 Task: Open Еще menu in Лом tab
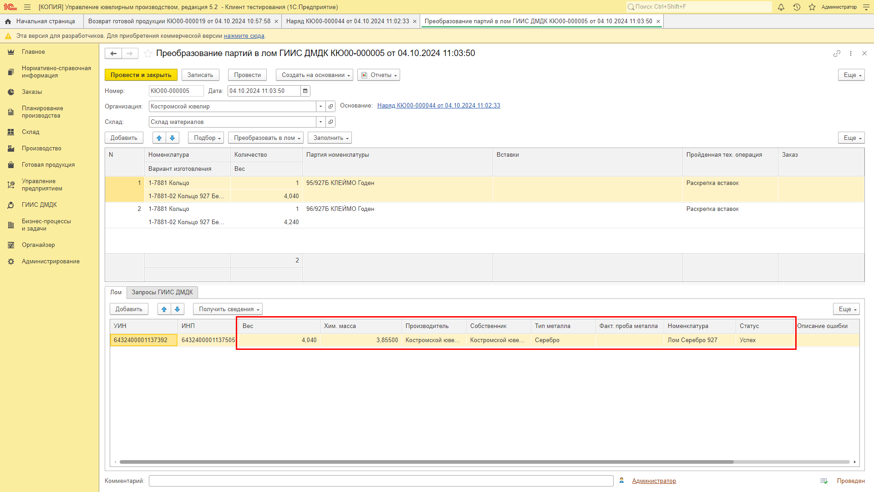tap(846, 309)
